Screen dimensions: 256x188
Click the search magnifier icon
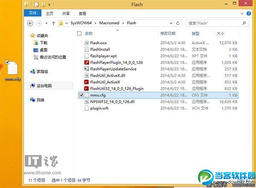[244, 23]
